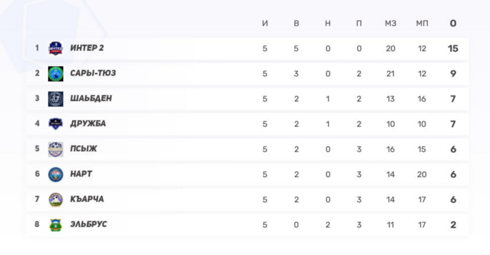Click the МЗ goals scored column header
This screenshot has height=255, width=490.
pos(390,24)
